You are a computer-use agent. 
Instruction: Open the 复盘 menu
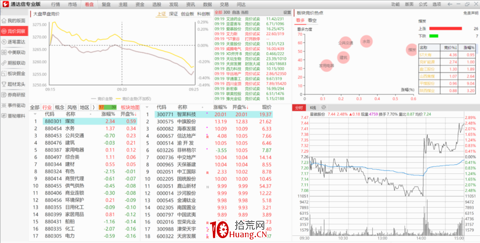click(x=106, y=4)
